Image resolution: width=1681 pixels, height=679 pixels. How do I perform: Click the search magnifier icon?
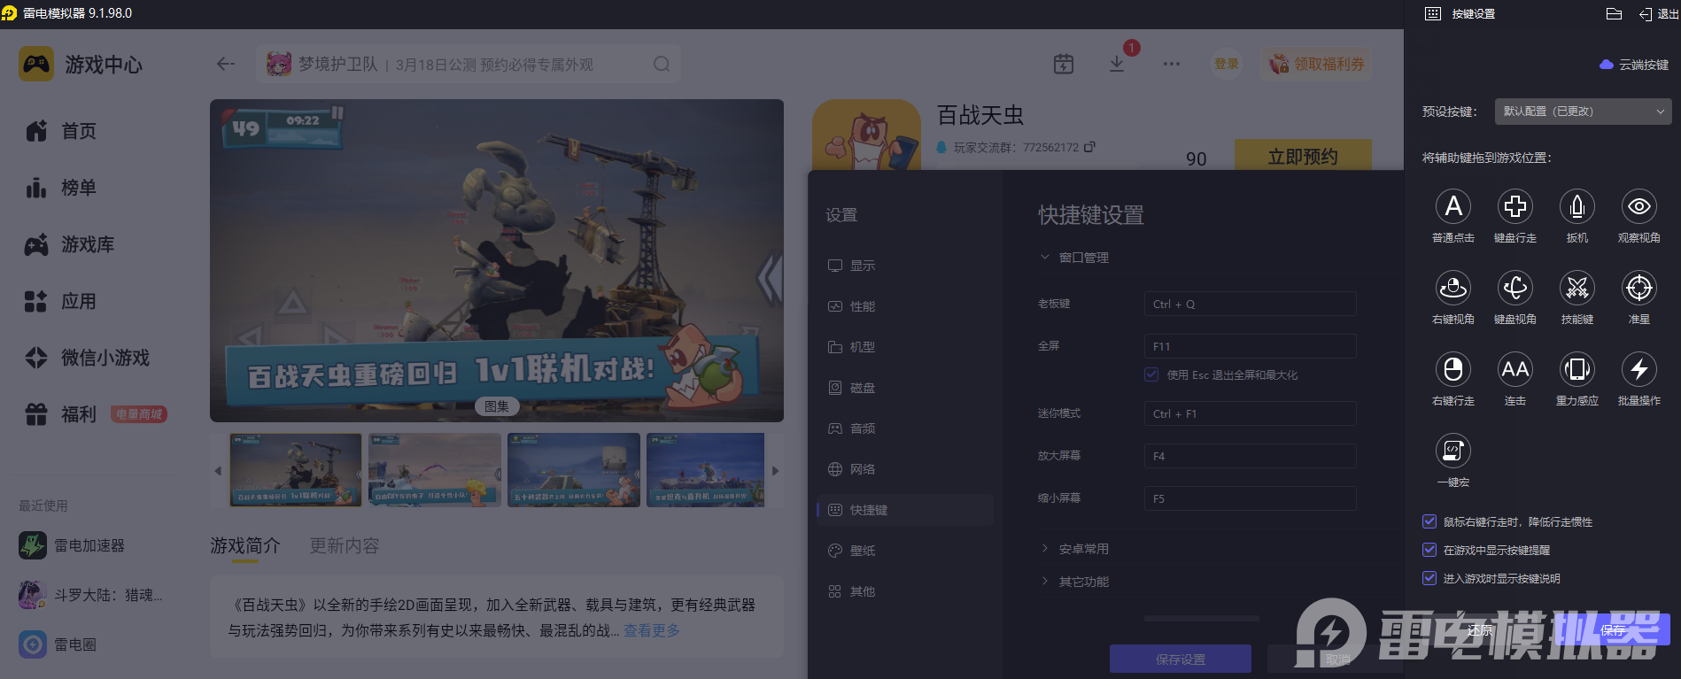point(662,64)
